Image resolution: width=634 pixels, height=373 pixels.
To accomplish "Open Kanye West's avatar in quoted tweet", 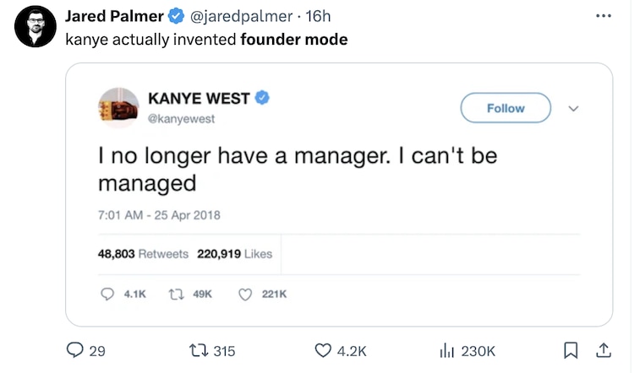I will click(x=118, y=107).
